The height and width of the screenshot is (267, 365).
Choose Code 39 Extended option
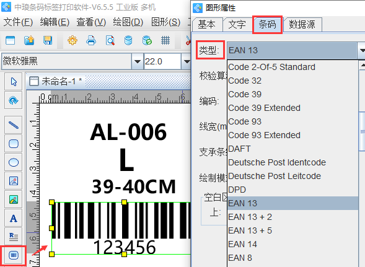pyautogui.click(x=292, y=108)
